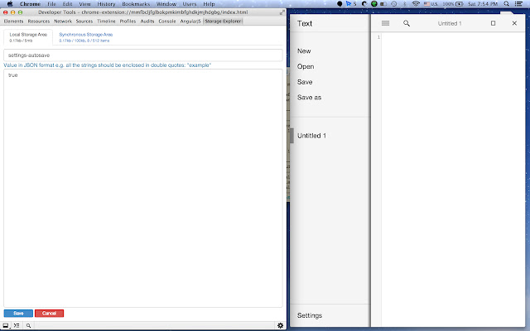This screenshot has height=331, width=530.
Task: Click the DevTools search magnifier icon
Action: coord(28,325)
